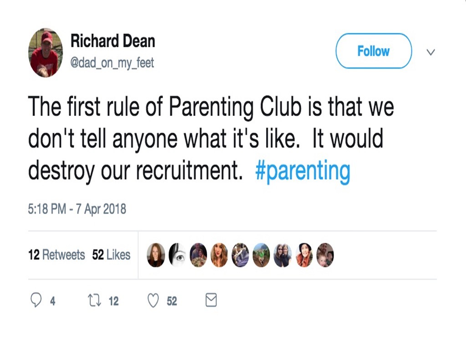Viewport: 466px width, 341px height.
Task: Visit the @dad_on_my_feet handle
Action: 112,63
